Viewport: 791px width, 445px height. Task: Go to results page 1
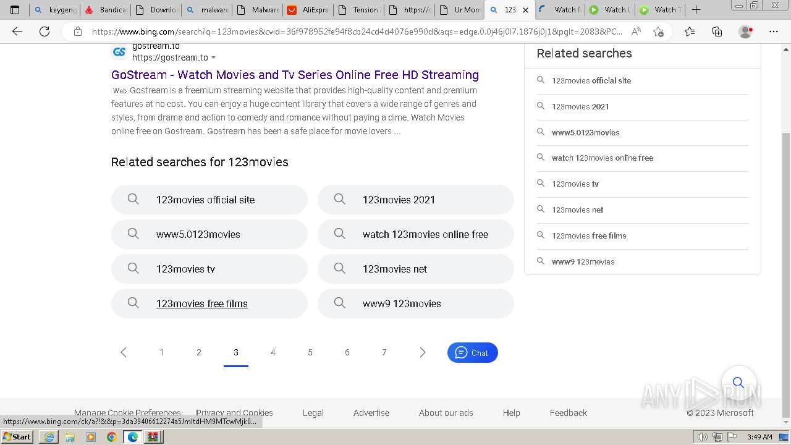point(162,352)
